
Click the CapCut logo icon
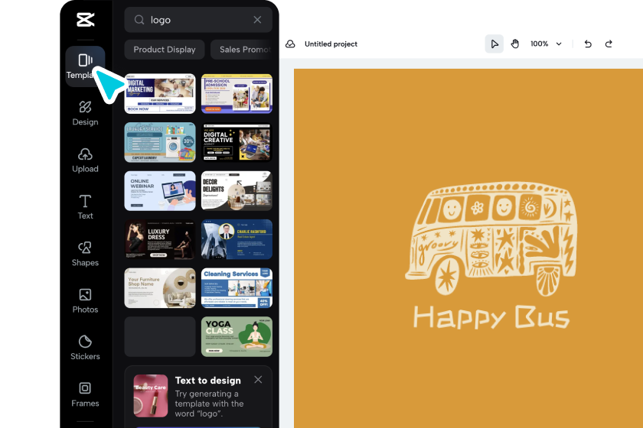[85, 20]
